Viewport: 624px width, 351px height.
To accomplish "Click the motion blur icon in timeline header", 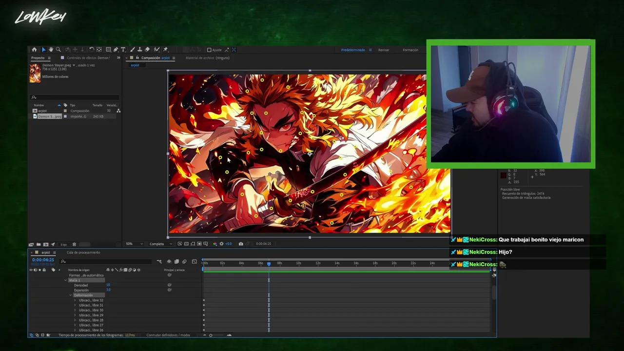I will click(184, 262).
